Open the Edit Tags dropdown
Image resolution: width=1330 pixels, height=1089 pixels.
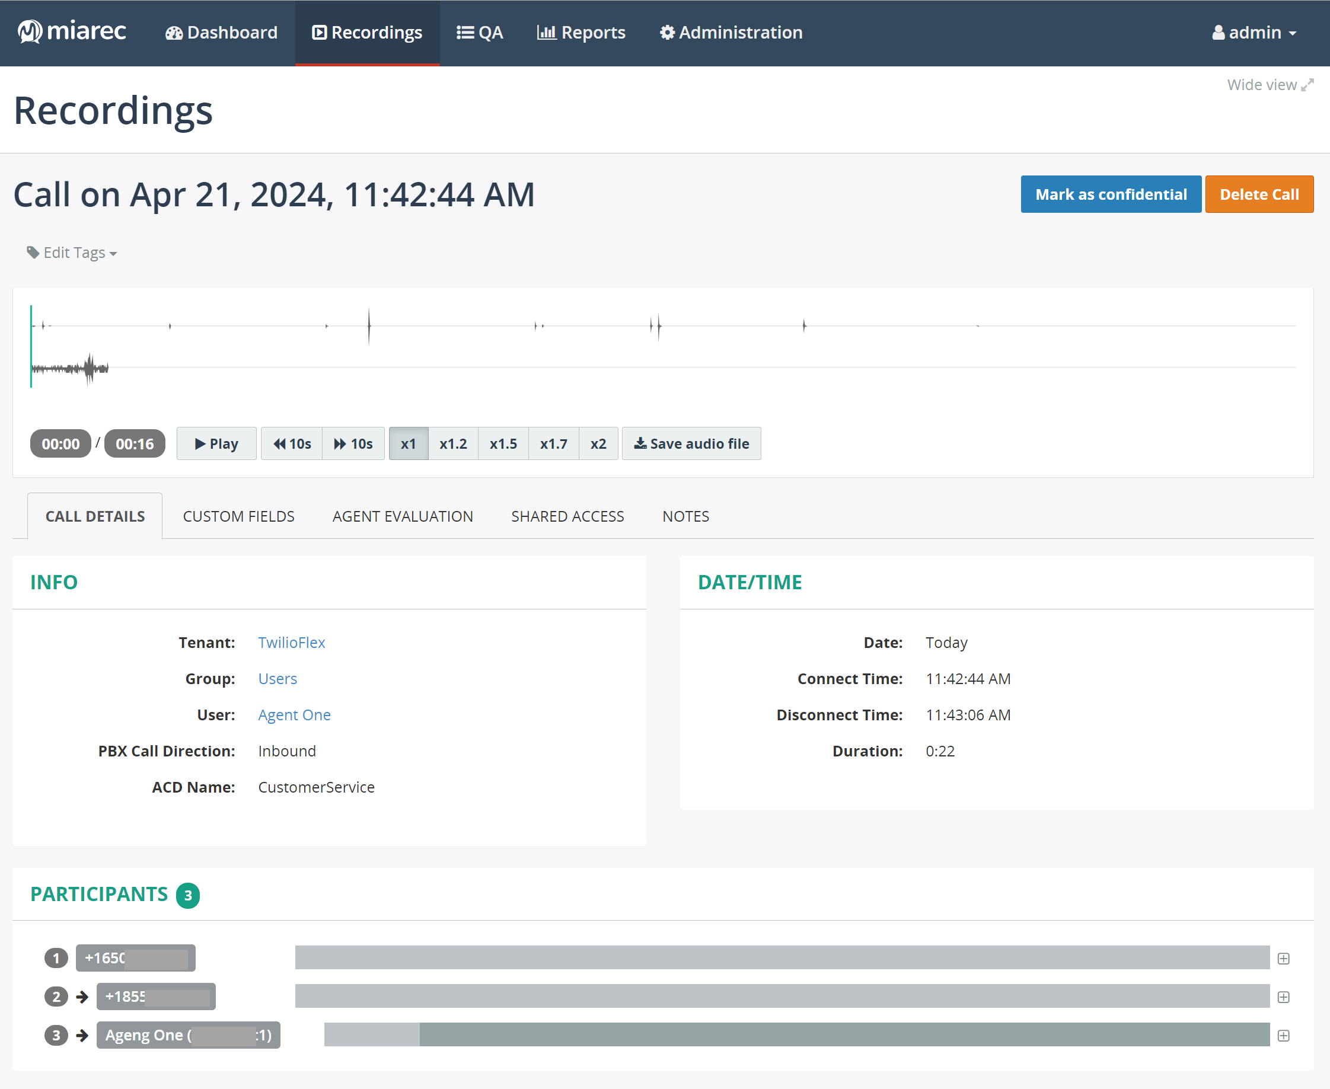pyautogui.click(x=71, y=252)
